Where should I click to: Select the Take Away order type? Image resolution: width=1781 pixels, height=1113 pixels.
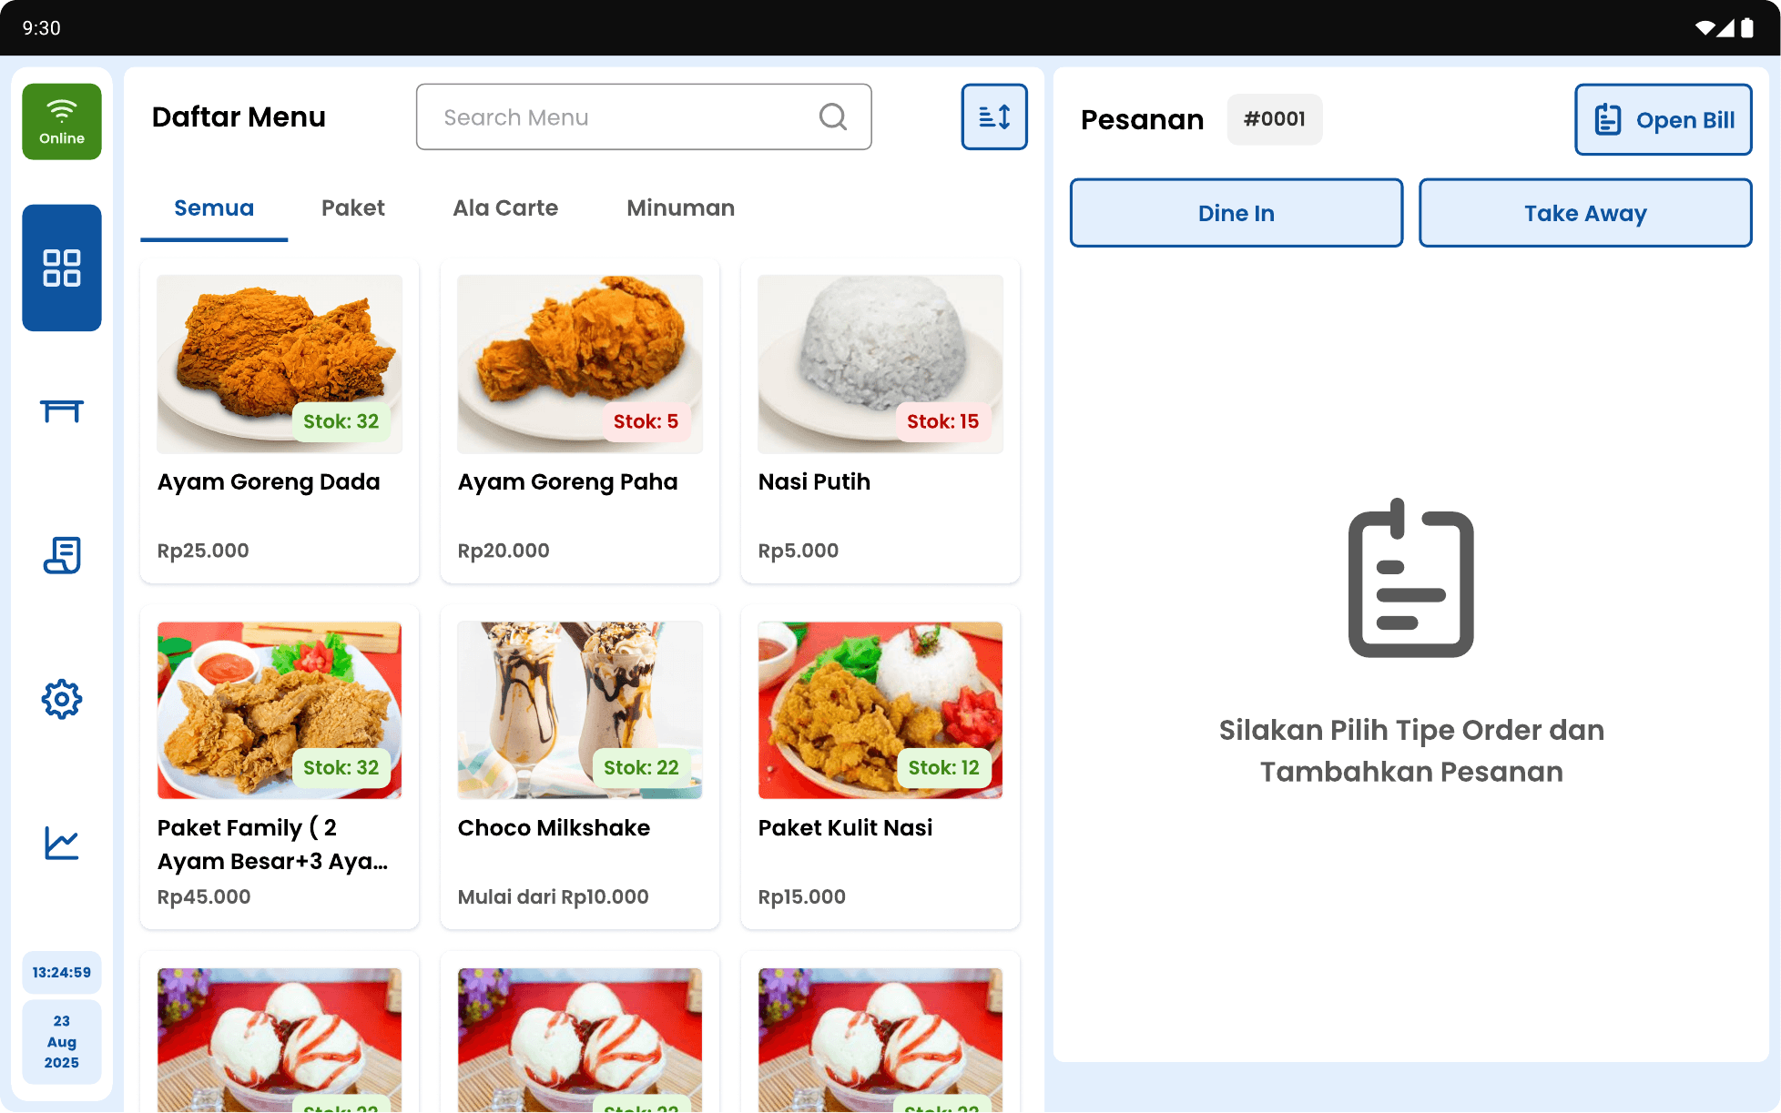pos(1585,213)
